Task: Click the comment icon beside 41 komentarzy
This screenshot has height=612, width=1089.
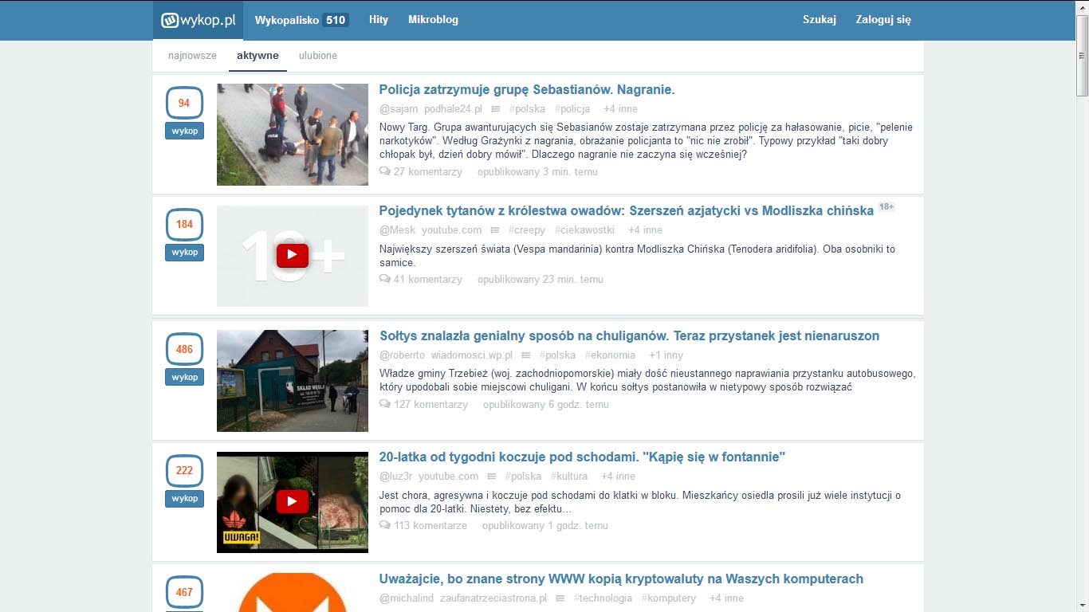Action: [384, 279]
